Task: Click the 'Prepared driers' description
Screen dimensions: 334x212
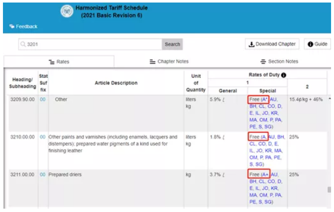Action: [65, 174]
